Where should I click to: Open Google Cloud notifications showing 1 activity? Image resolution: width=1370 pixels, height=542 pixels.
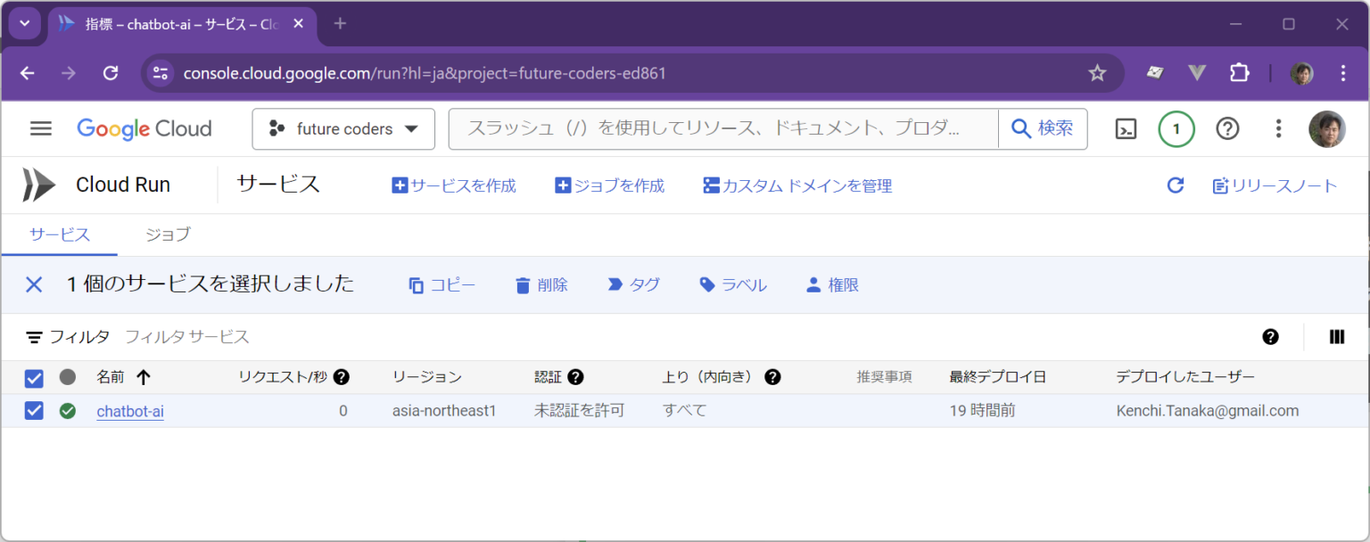pyautogui.click(x=1176, y=128)
